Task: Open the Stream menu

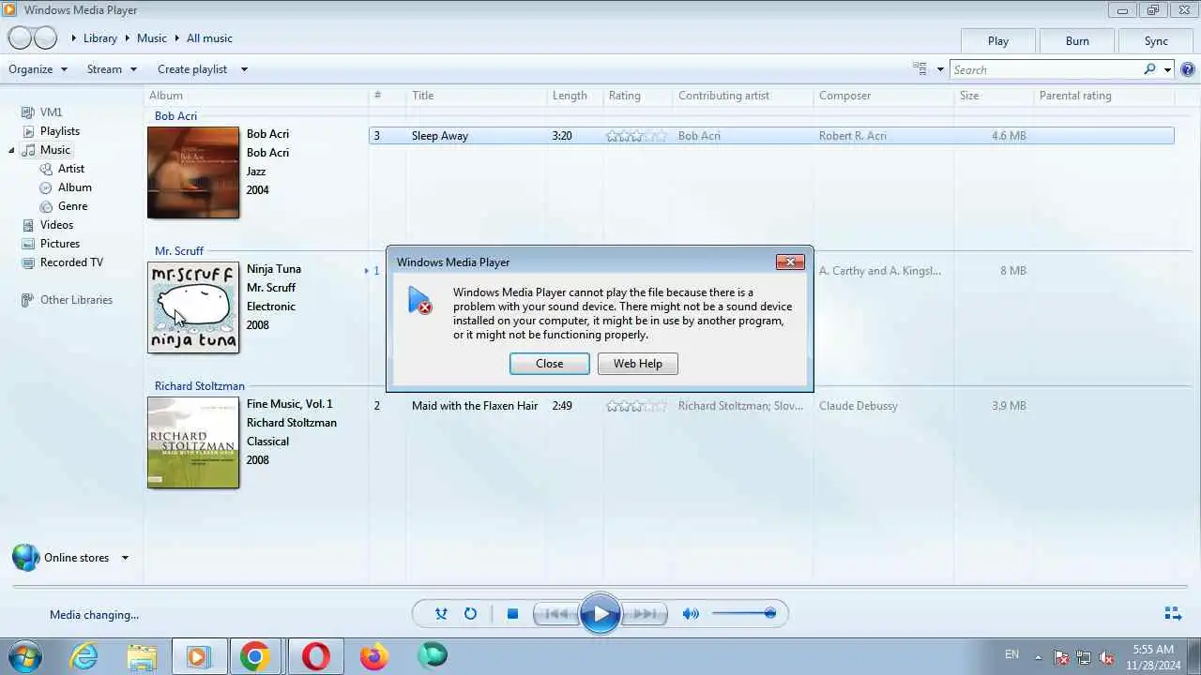Action: [x=112, y=69]
